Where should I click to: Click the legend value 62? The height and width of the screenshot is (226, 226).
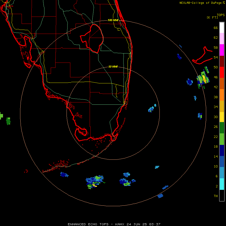coord(216,38)
